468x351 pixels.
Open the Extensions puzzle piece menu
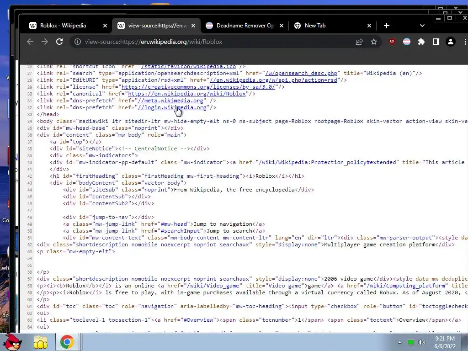421,42
